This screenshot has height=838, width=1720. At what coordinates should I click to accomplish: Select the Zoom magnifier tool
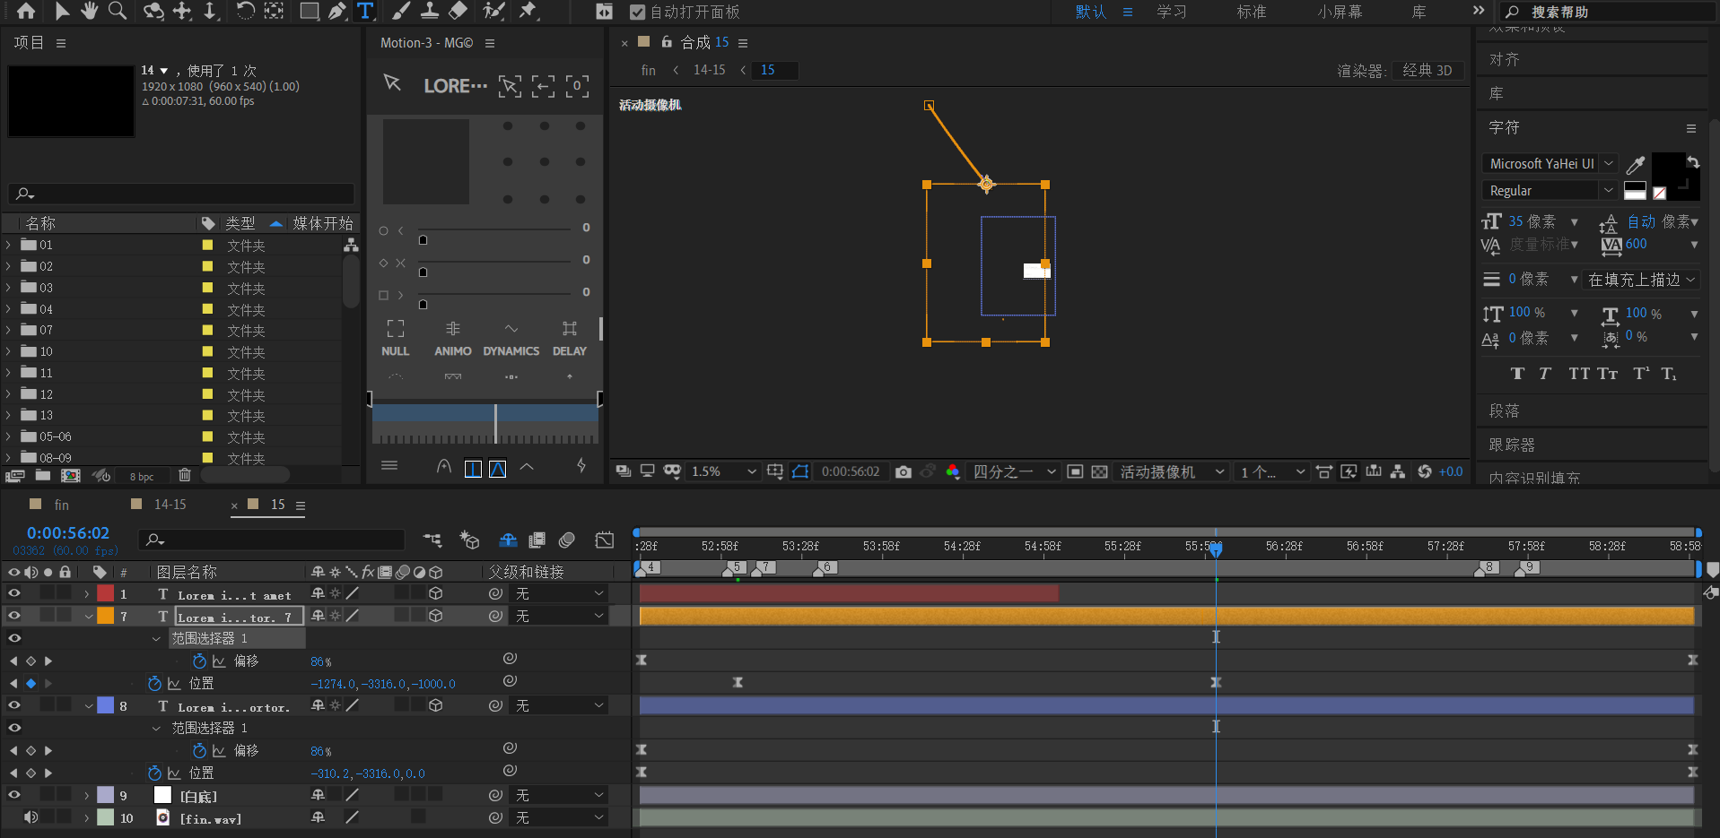coord(118,11)
